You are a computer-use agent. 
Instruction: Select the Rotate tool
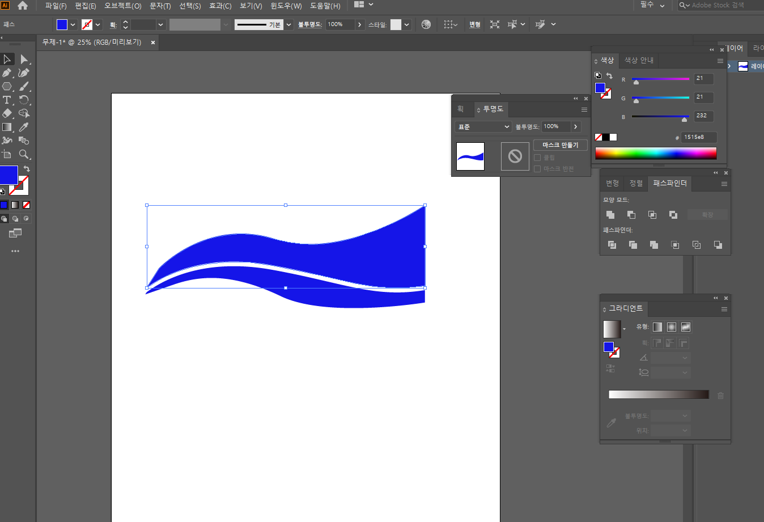click(24, 100)
